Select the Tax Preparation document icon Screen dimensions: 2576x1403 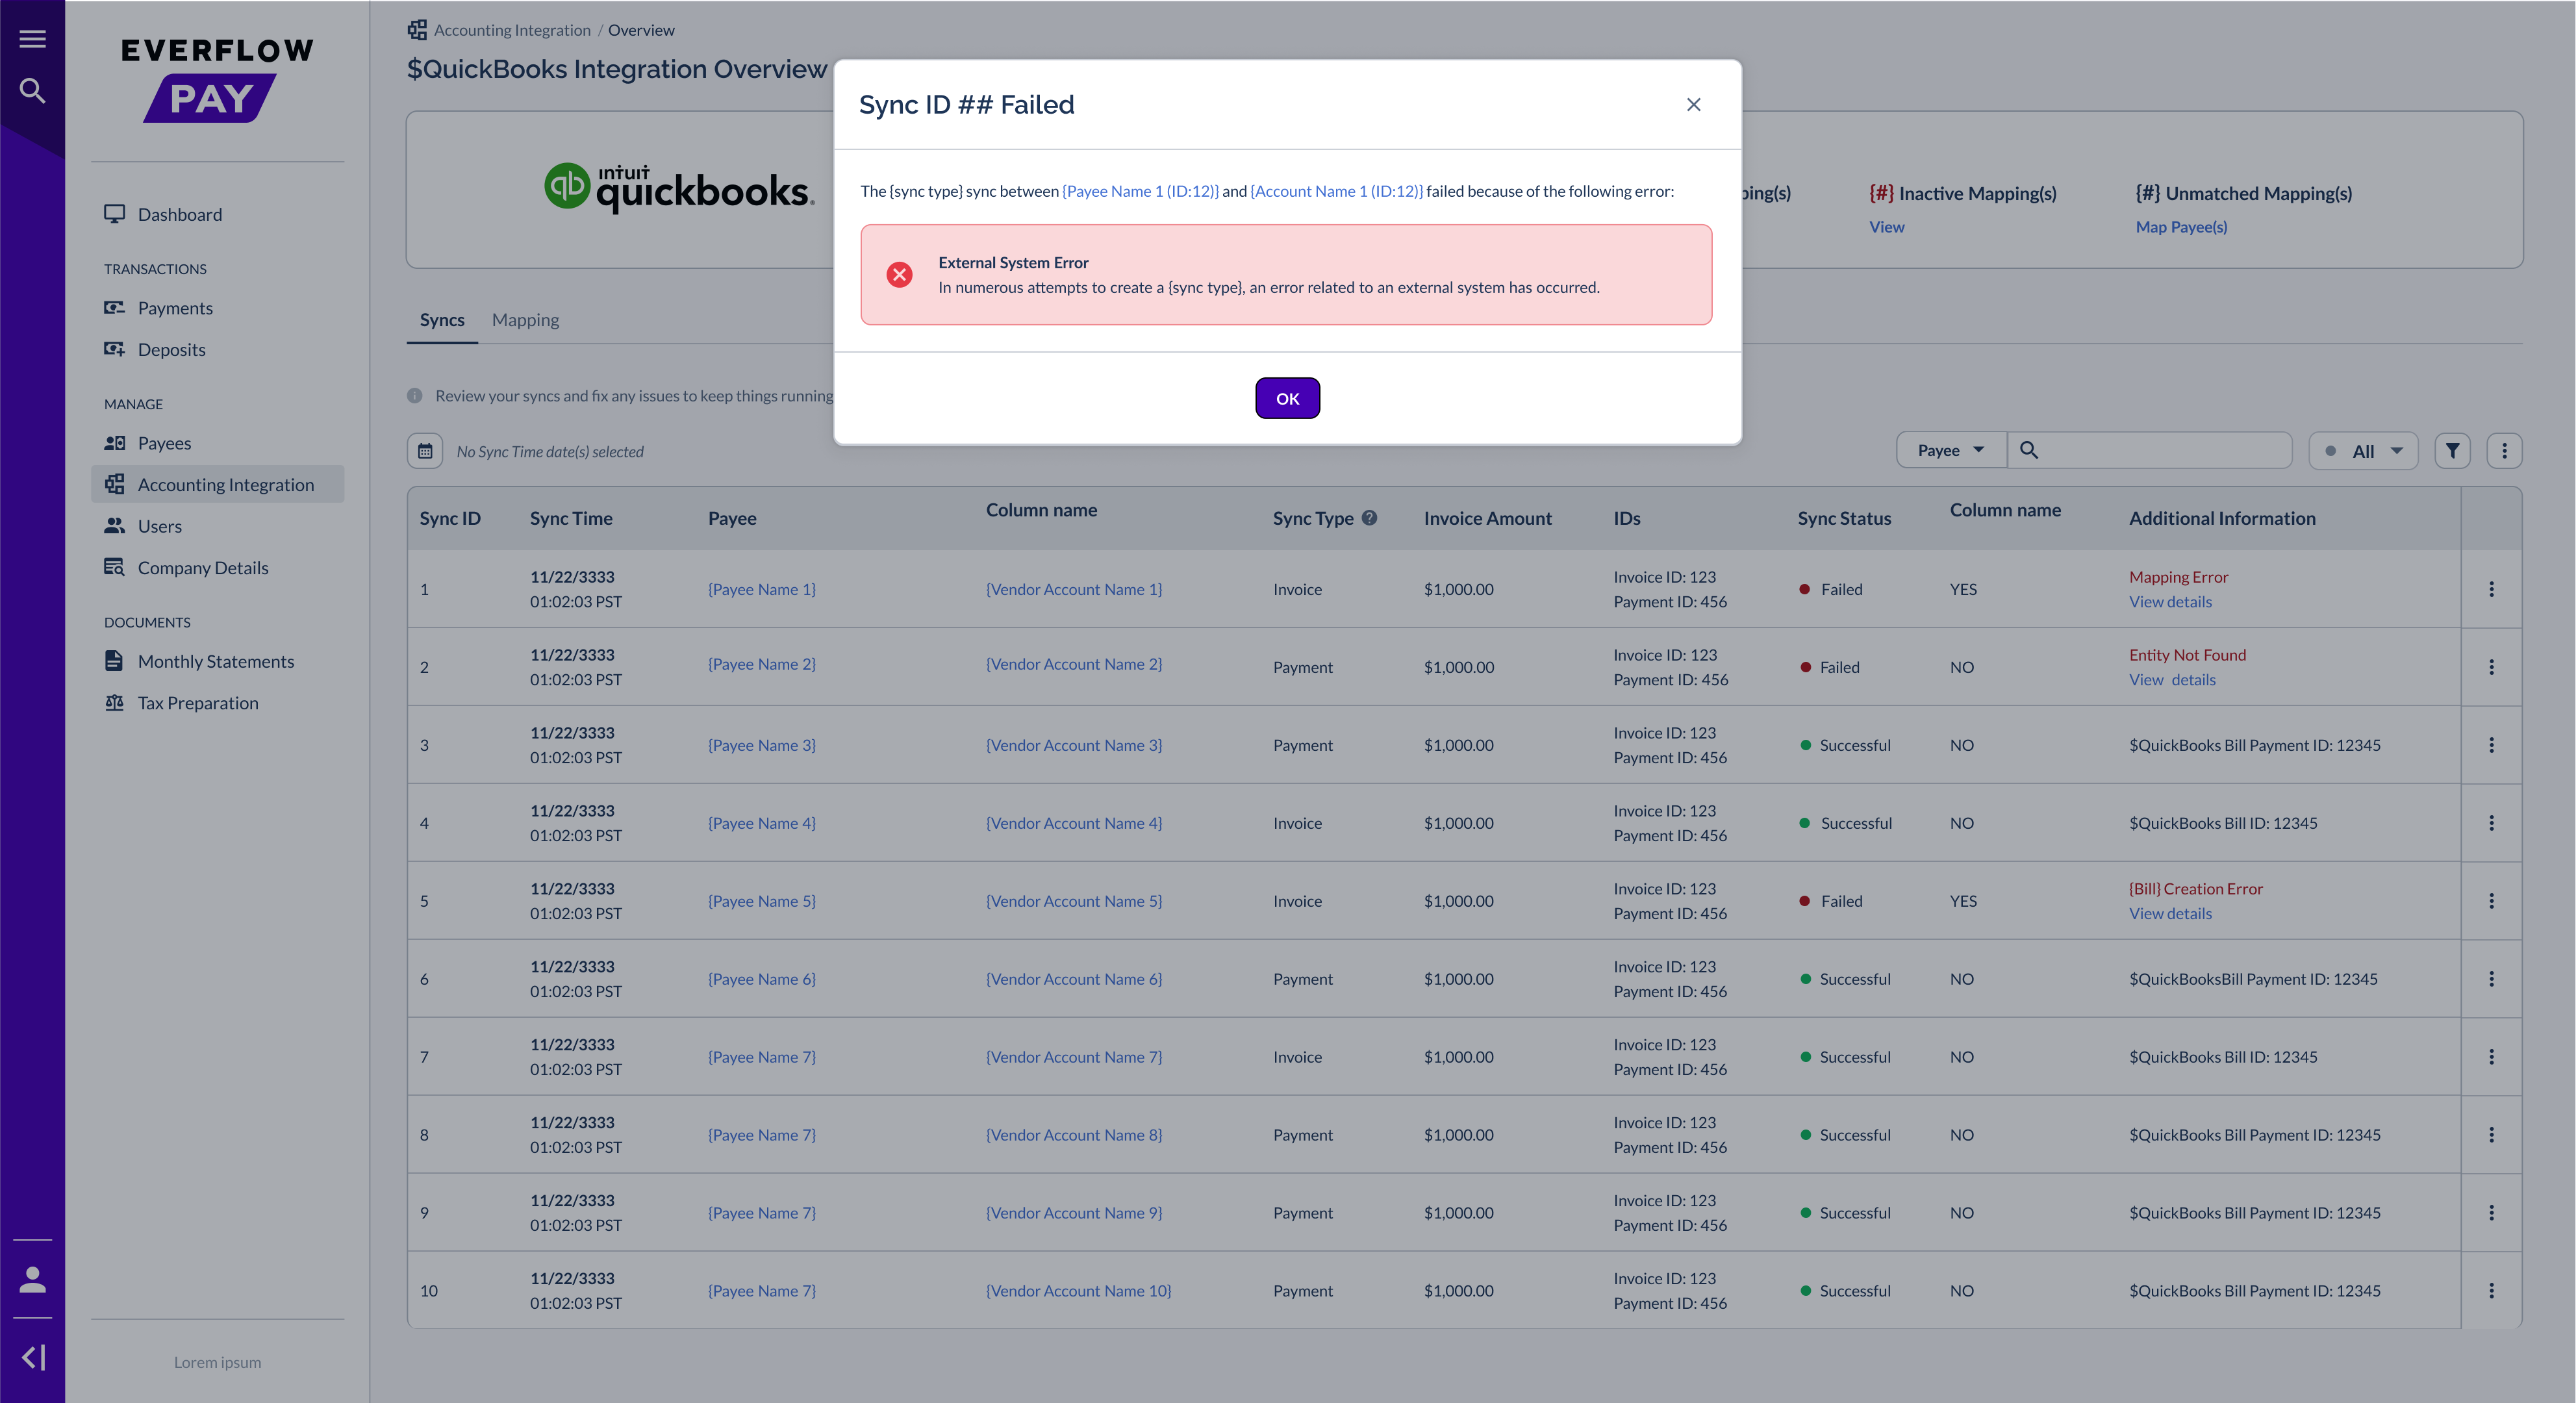click(x=114, y=702)
